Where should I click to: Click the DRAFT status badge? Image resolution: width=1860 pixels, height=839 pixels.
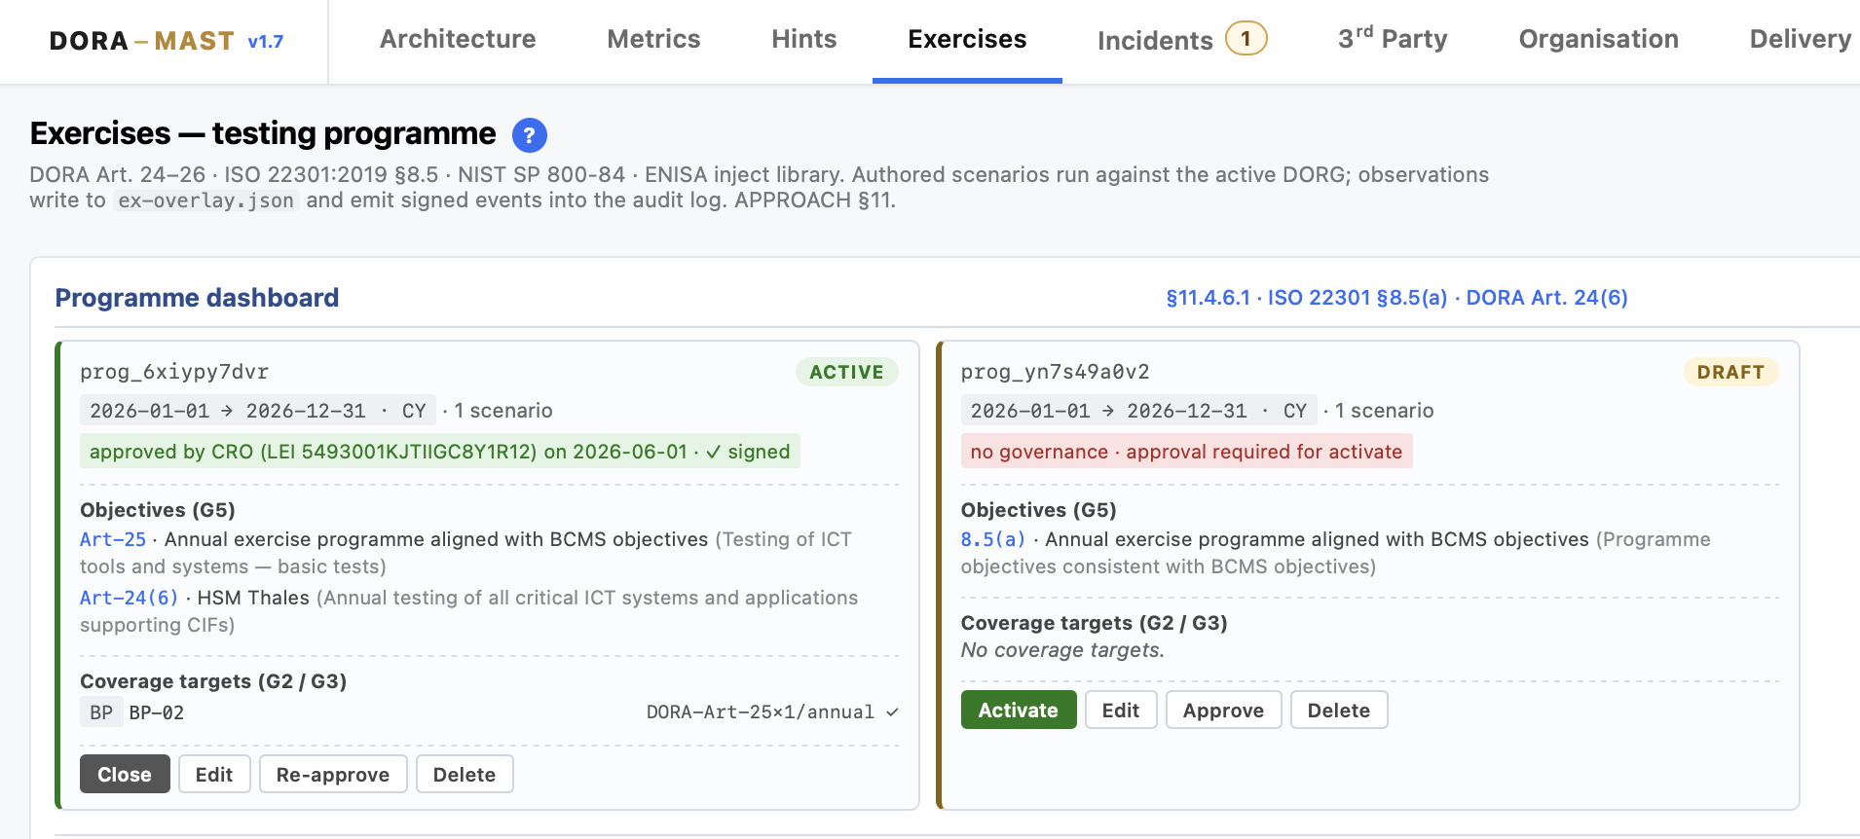click(1730, 372)
